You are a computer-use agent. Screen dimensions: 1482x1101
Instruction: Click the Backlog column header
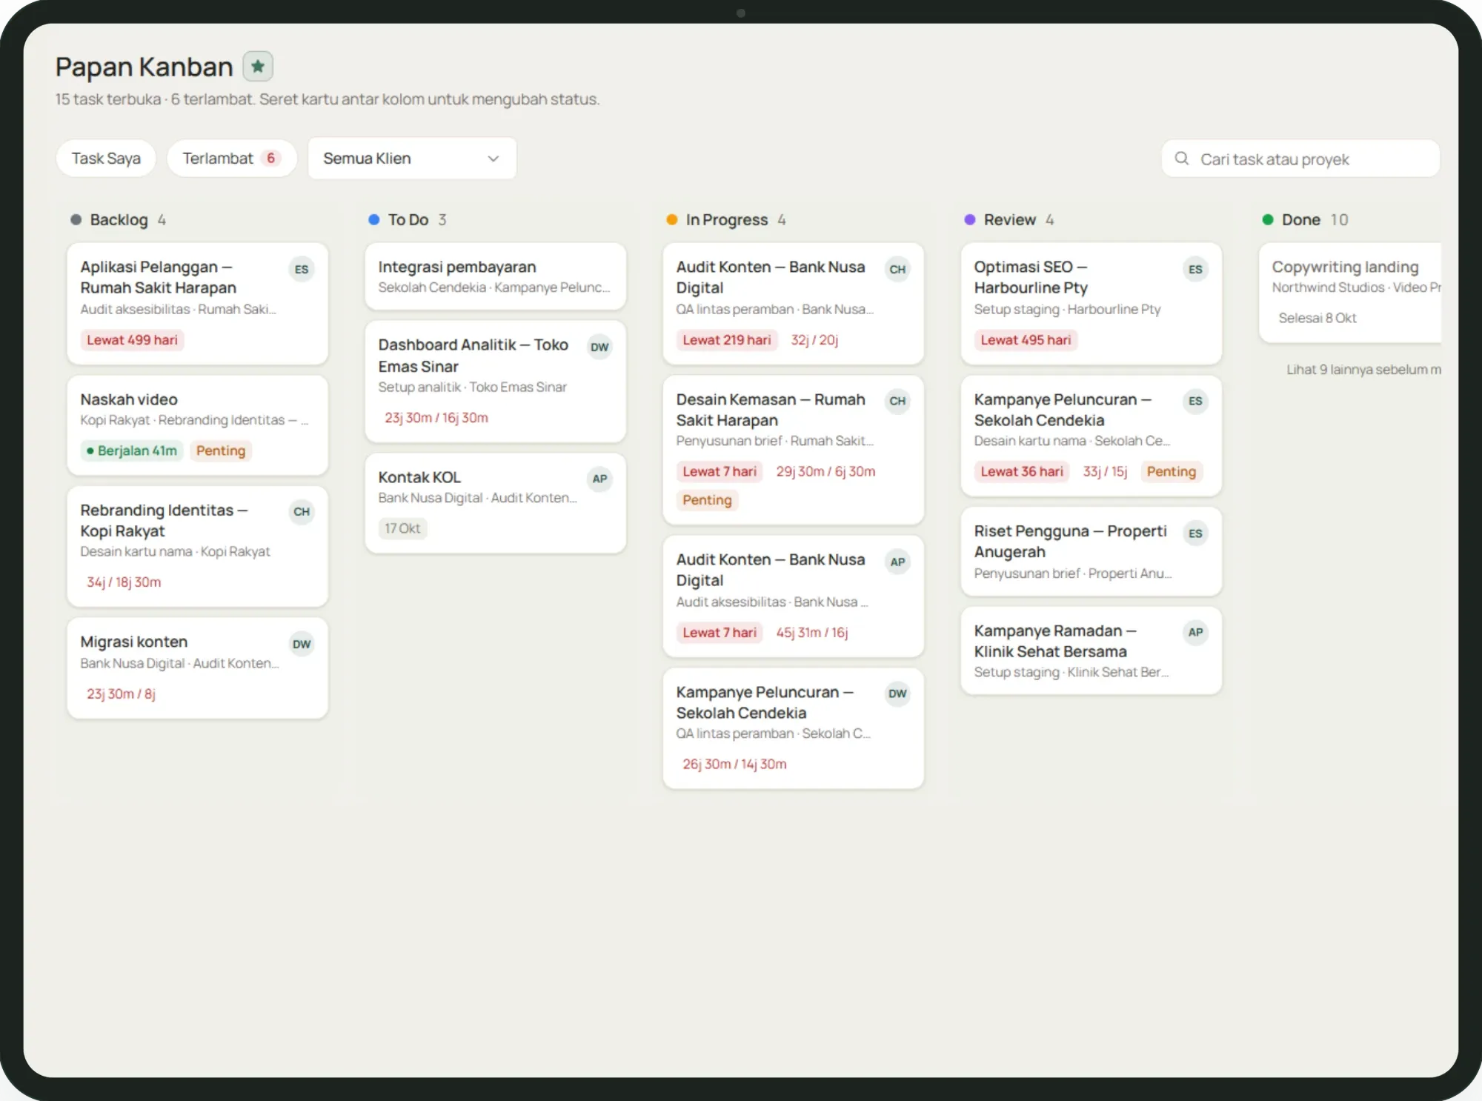click(x=119, y=220)
